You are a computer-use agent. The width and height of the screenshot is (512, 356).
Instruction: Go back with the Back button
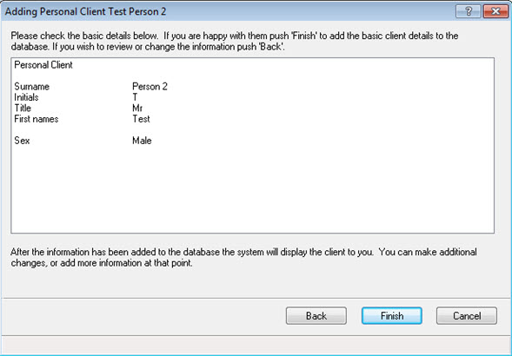(x=316, y=315)
